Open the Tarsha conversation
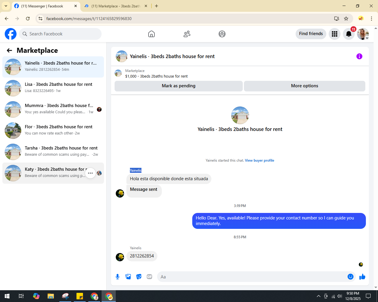The height and width of the screenshot is (302, 378). pyautogui.click(x=53, y=152)
